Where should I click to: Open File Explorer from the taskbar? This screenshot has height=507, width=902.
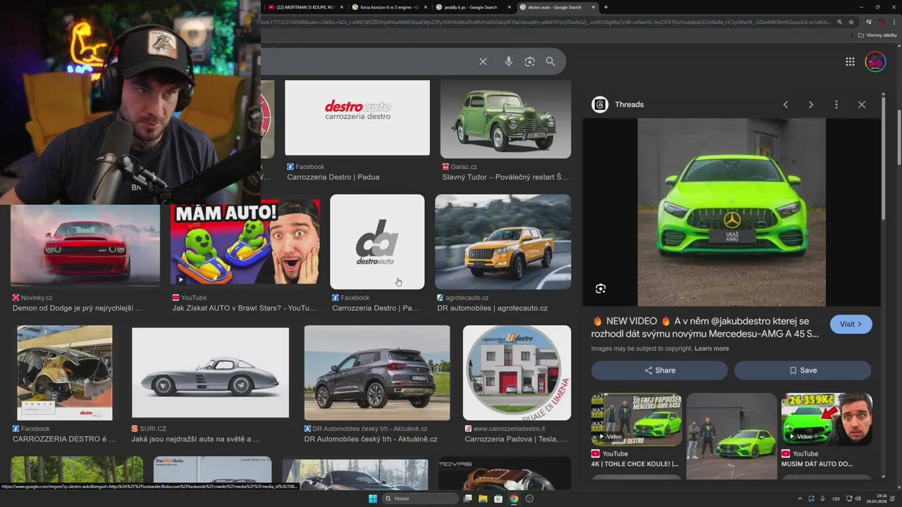(x=483, y=499)
